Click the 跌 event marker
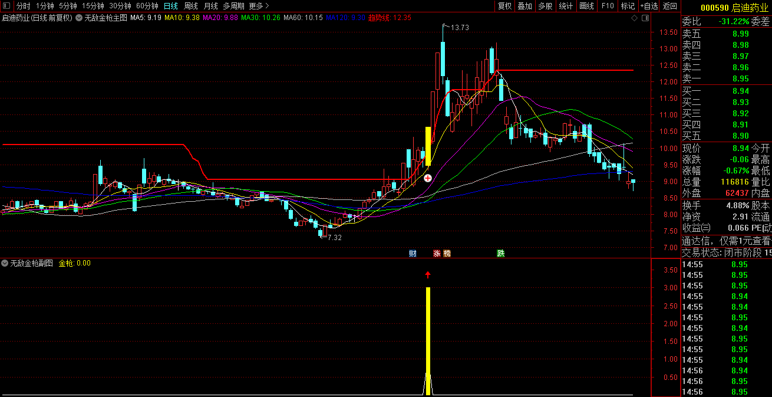772x397 pixels. point(500,254)
